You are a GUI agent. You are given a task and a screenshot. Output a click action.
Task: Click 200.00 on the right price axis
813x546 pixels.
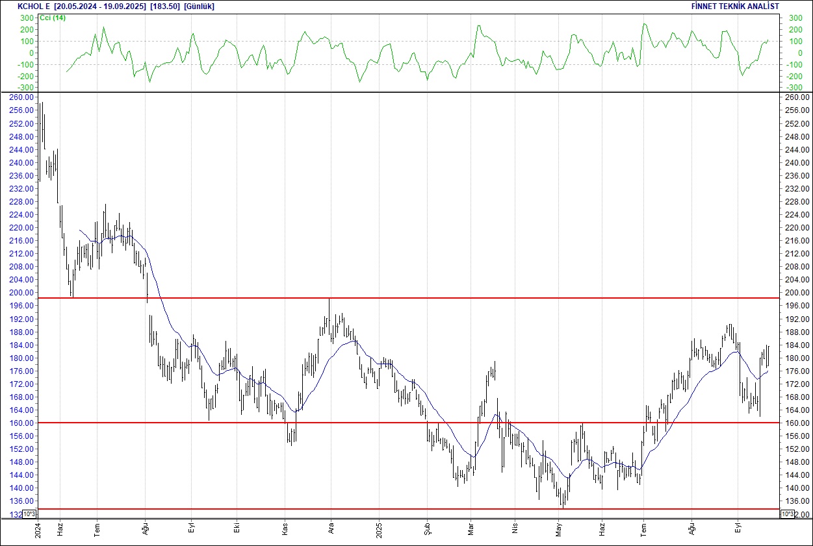tap(796, 293)
